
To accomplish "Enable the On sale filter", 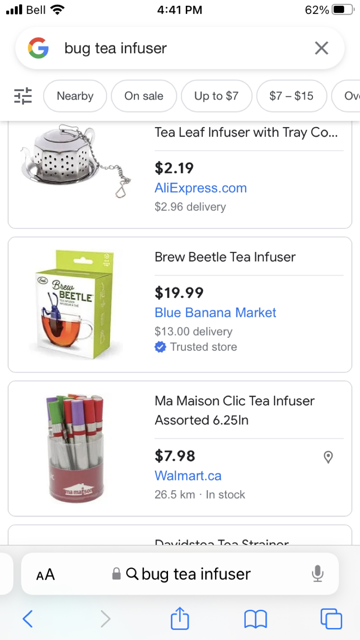I will 144,96.
